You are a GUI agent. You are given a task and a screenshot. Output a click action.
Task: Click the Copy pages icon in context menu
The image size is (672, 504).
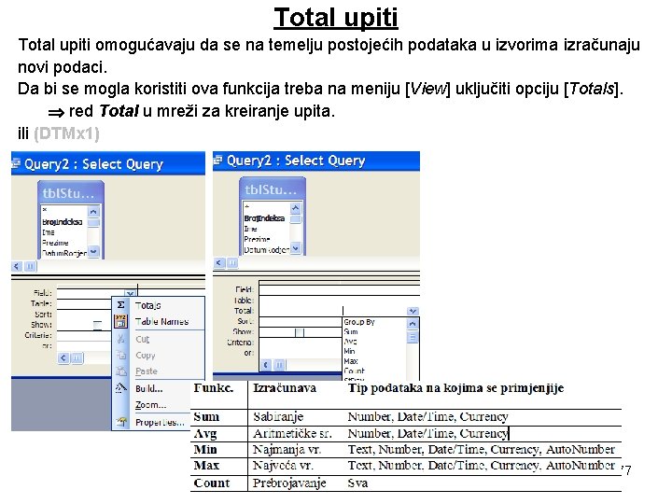coord(120,355)
